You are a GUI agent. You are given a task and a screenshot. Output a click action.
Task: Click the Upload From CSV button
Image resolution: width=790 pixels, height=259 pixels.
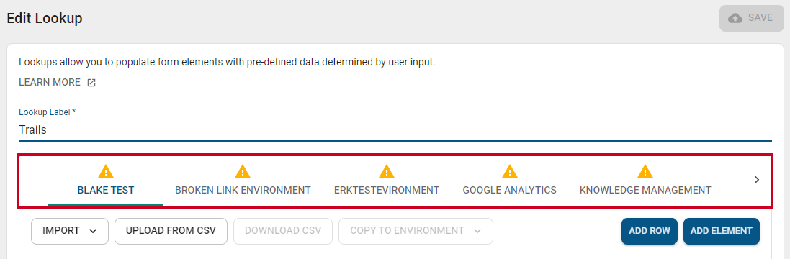(171, 231)
